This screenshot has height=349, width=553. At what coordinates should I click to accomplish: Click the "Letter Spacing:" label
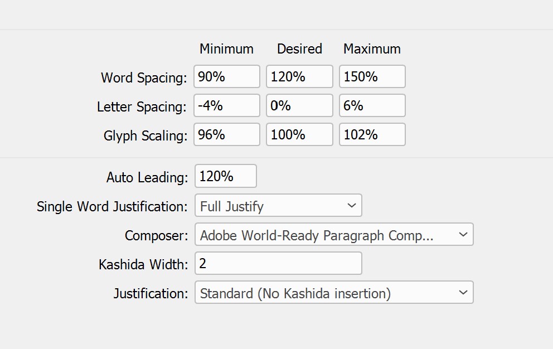coord(142,106)
